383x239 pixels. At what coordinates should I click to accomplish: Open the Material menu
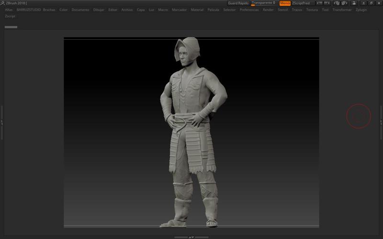pyautogui.click(x=197, y=10)
